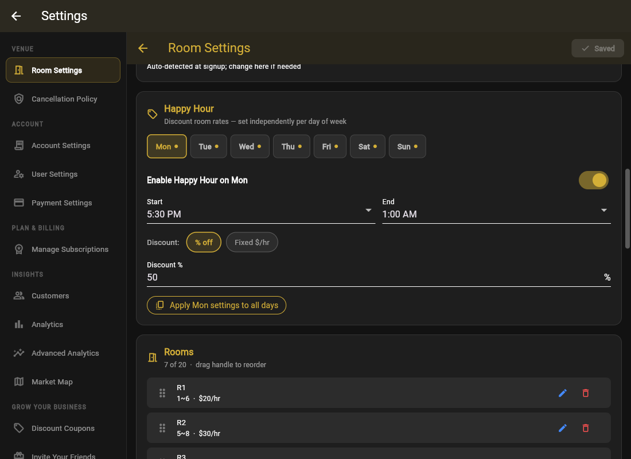Open User Settings in sidebar
631x459 pixels.
click(63, 174)
